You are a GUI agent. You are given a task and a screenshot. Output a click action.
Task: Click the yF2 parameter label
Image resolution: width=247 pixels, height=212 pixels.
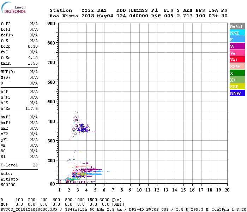coord(4,134)
